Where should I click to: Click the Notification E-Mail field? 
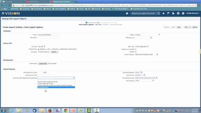coord(43,75)
